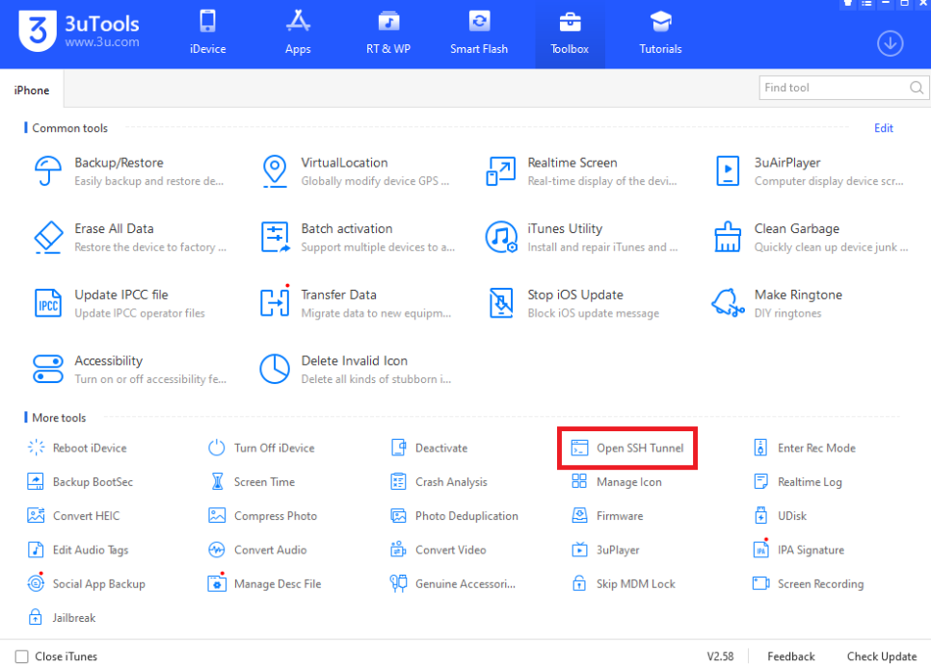Screen dimensions: 931x669
Task: Open the Firmware tool
Action: click(x=607, y=515)
